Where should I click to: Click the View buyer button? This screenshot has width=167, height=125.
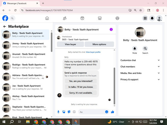point(70,44)
